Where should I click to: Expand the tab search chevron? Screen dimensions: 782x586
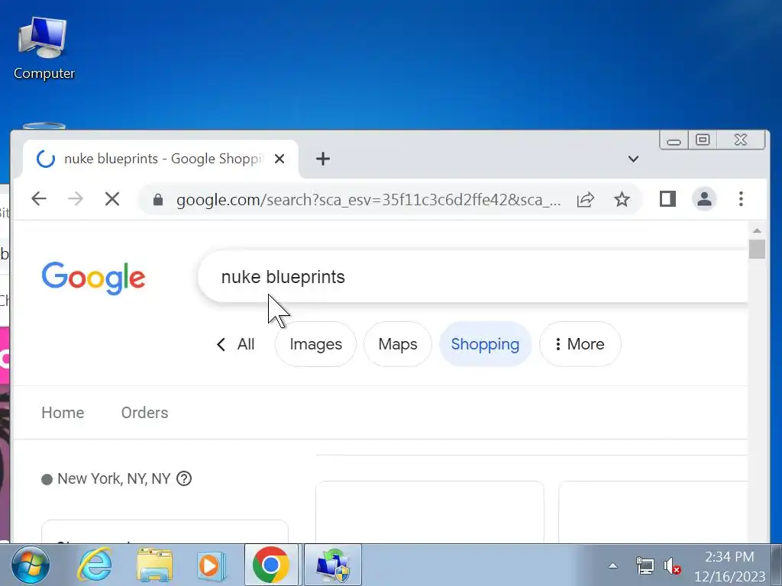pos(633,159)
